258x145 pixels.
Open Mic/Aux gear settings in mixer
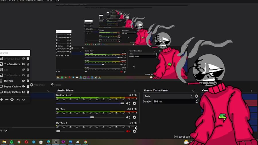134,117
